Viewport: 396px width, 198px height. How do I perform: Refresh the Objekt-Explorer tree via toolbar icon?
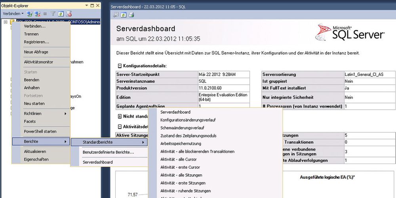click(61, 13)
